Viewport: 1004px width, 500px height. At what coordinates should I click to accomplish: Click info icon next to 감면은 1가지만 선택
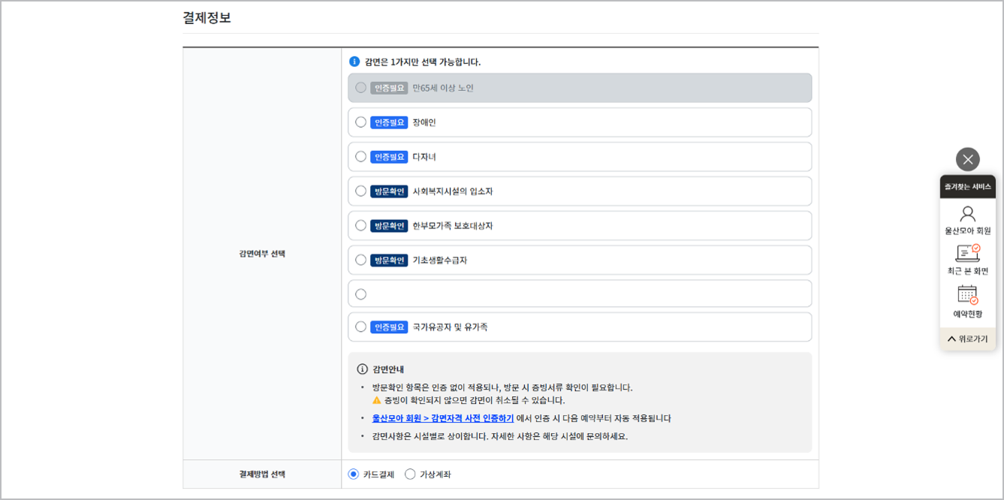point(354,60)
